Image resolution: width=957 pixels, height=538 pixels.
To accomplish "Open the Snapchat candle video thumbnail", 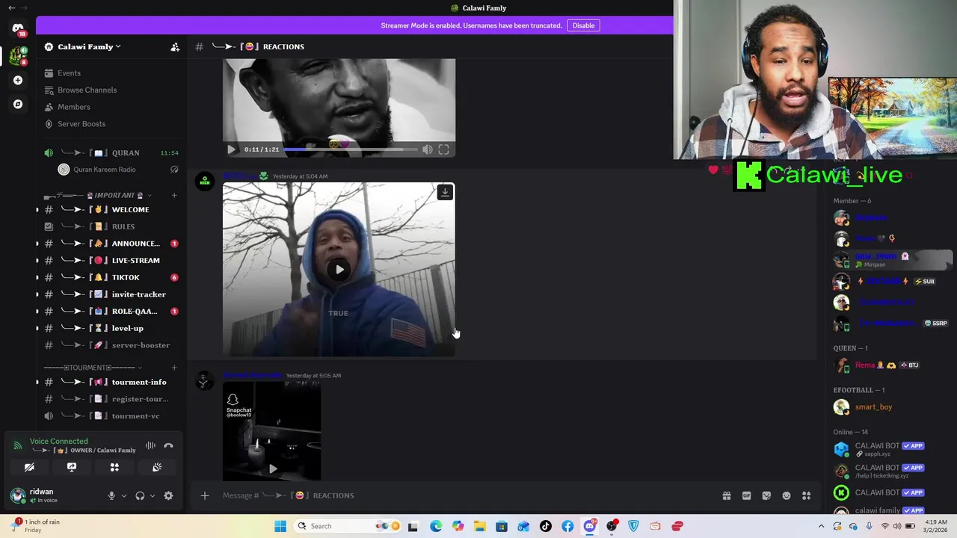I will 272,431.
